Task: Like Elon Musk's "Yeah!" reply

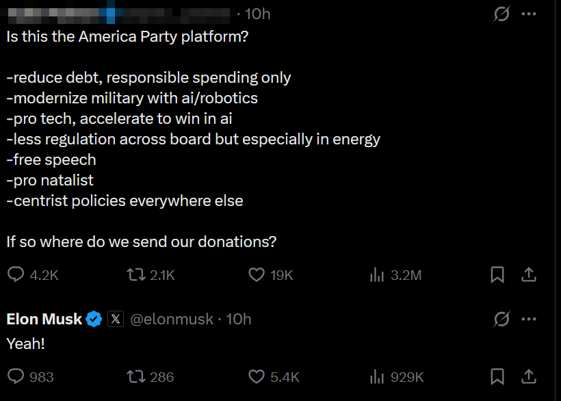Action: (x=257, y=376)
